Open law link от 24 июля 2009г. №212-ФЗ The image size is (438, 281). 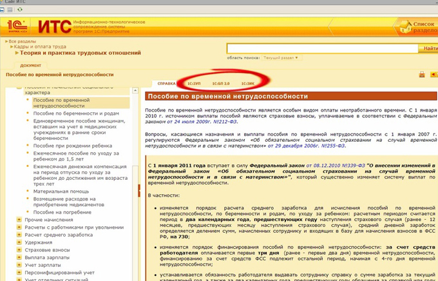pyautogui.click(x=202, y=122)
